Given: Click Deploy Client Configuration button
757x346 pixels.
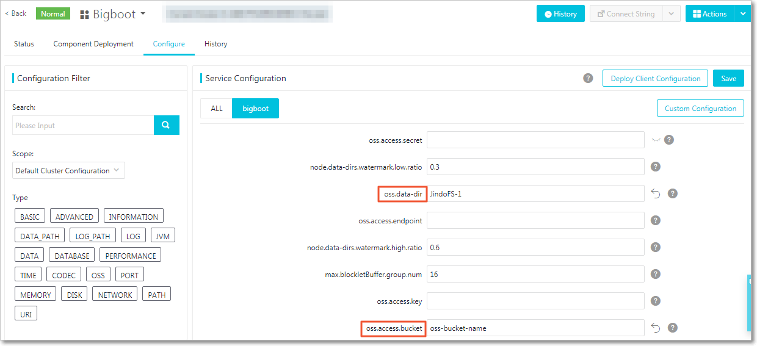Looking at the screenshot, I should tap(655, 78).
